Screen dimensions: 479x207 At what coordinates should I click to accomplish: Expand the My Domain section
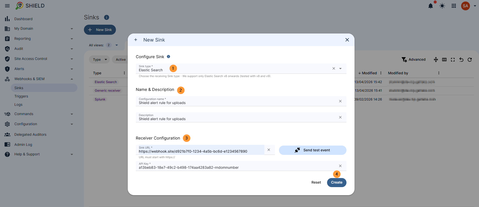pos(72,29)
